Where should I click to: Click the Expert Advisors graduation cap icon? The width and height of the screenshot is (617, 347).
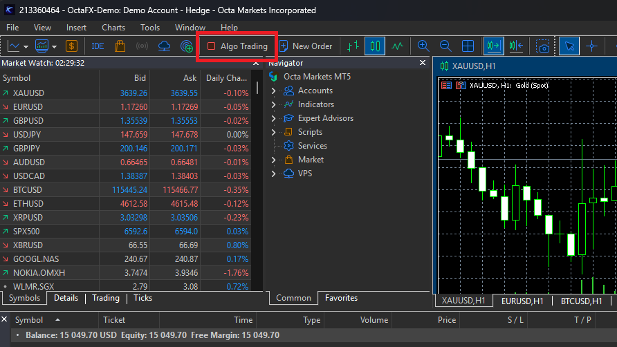(289, 118)
